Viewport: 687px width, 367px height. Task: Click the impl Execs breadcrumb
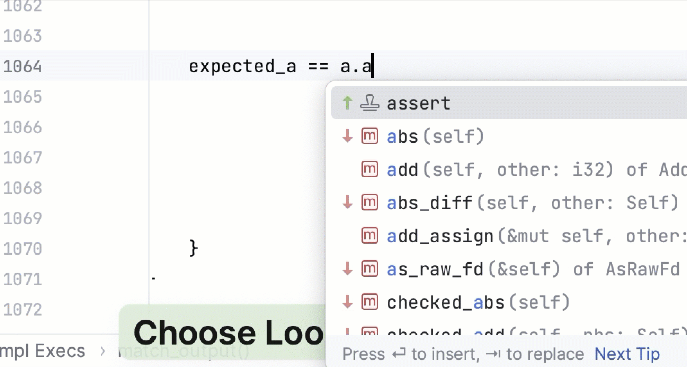click(42, 351)
